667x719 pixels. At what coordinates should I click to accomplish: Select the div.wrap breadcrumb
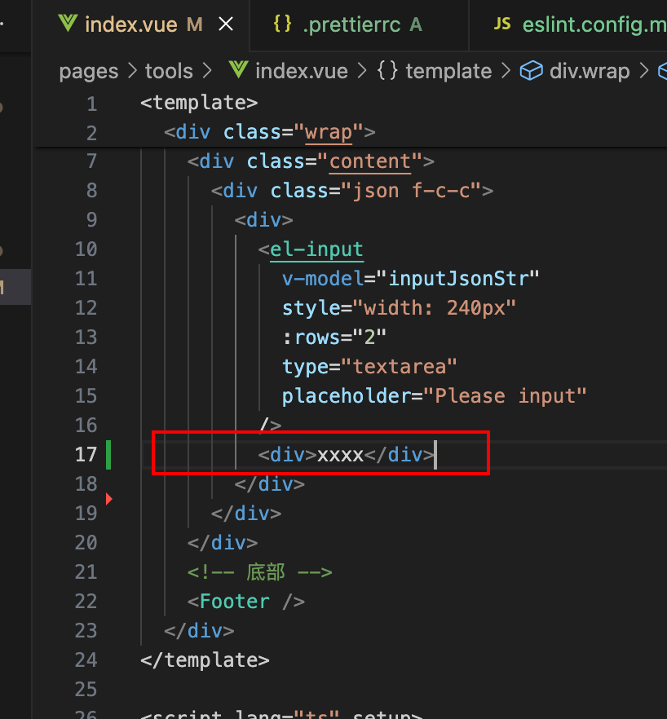(590, 72)
